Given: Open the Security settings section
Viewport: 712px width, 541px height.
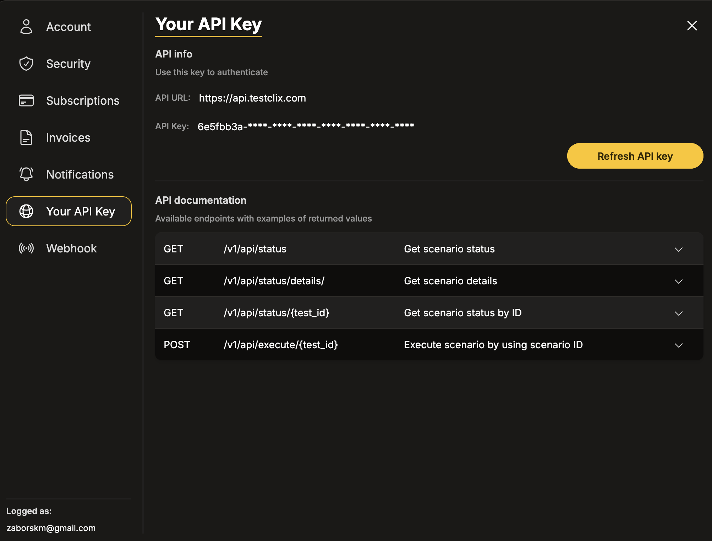Looking at the screenshot, I should tap(69, 64).
